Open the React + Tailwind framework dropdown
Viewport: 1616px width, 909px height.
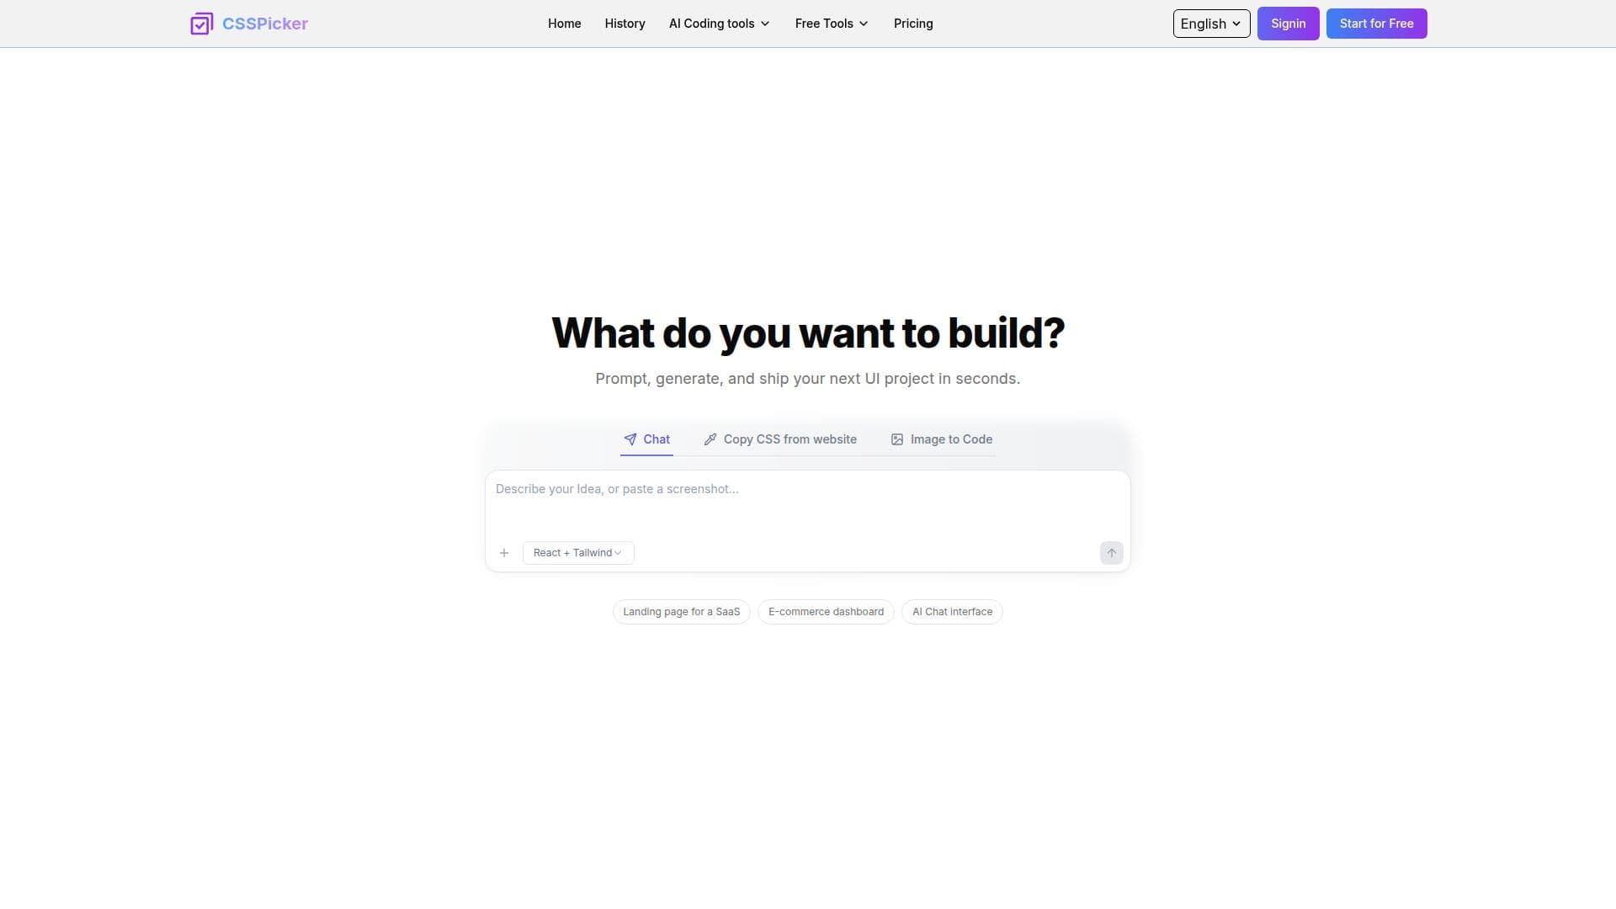[x=578, y=553]
